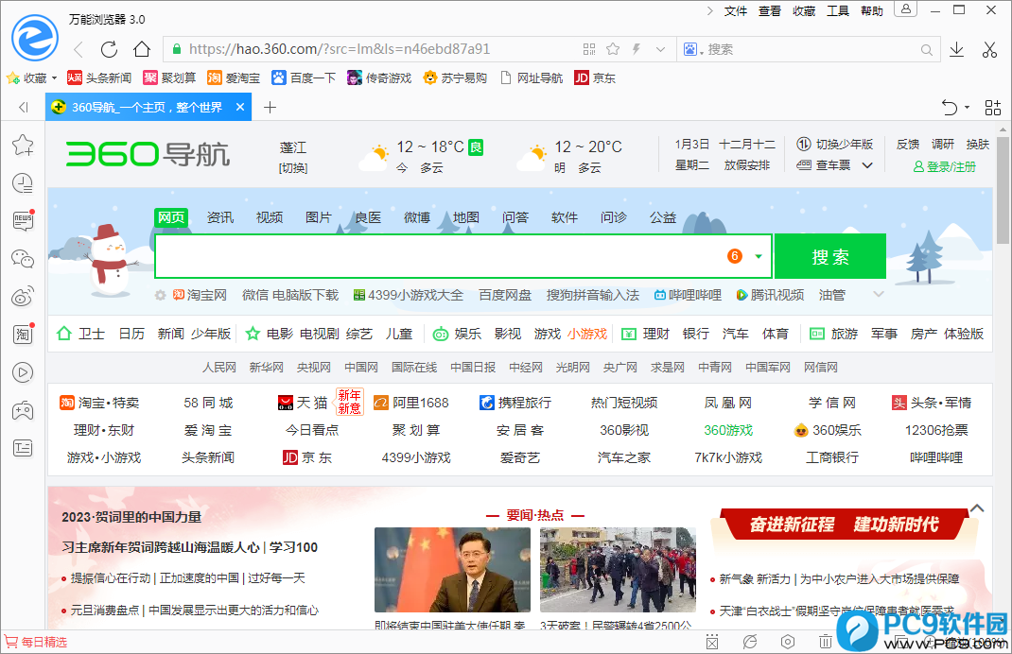Switch search category to 软件
The width and height of the screenshot is (1012, 654).
(564, 217)
